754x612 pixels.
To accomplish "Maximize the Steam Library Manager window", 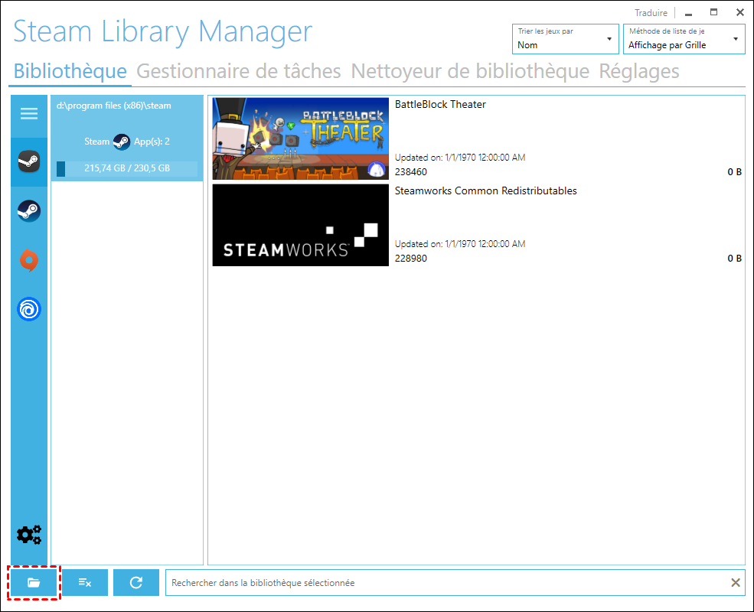I will [x=714, y=12].
